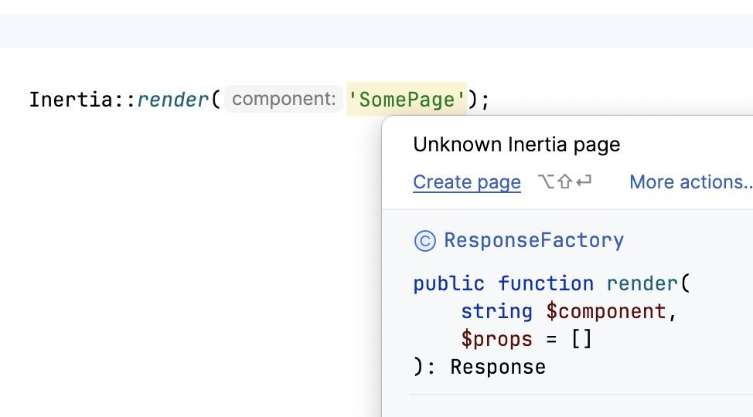
Task: Click the $props parameter in popup
Action: [497, 339]
